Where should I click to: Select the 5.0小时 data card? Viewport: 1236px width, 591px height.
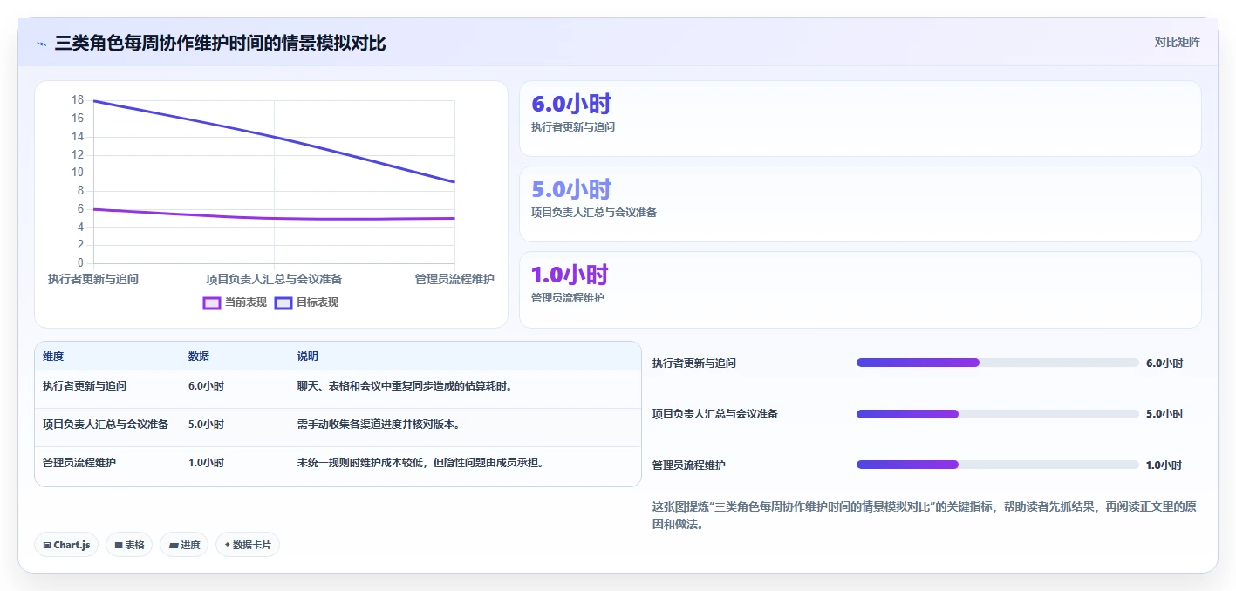[x=860, y=204]
